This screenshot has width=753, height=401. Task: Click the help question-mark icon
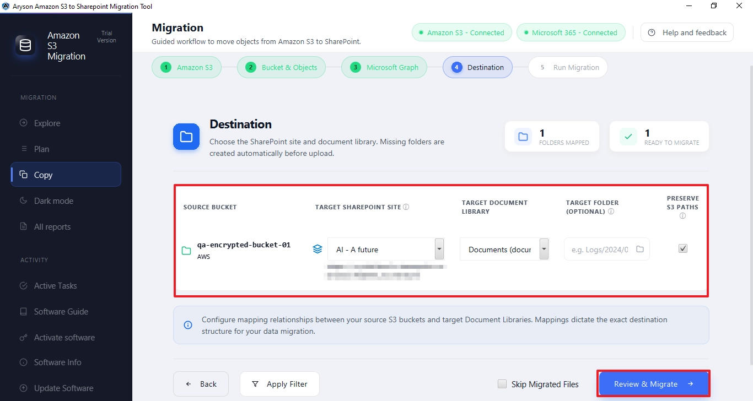[x=652, y=32]
